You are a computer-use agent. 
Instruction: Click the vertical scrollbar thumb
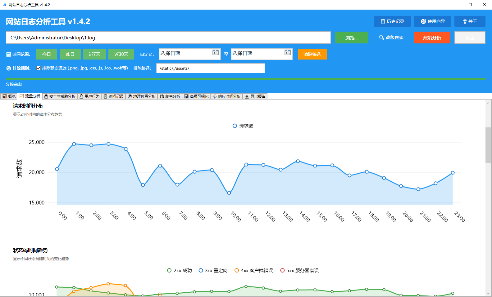(x=488, y=145)
